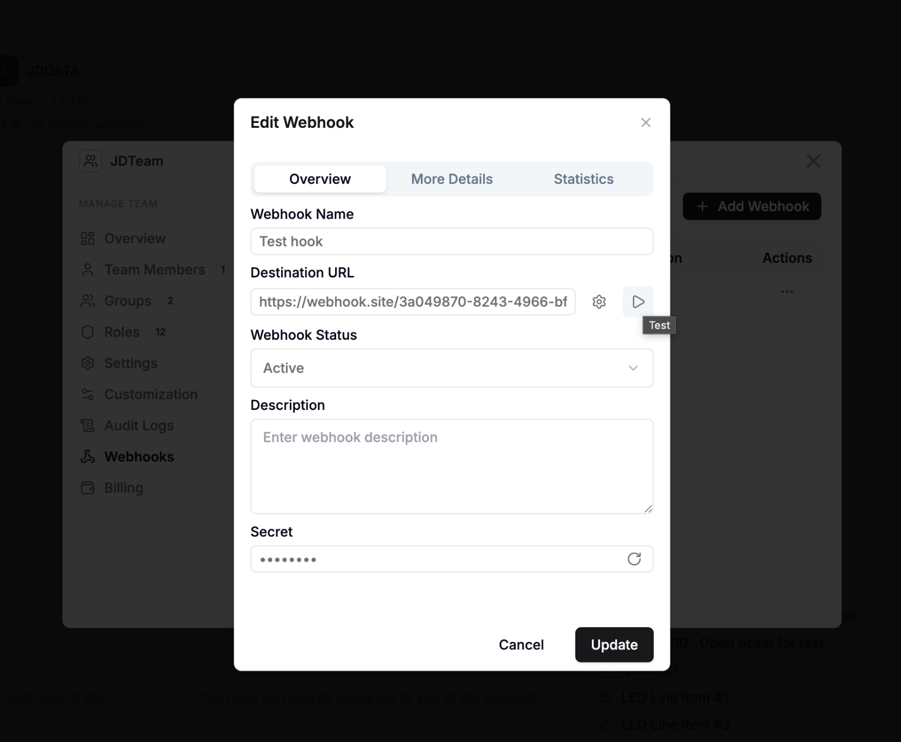
Task: Expand the Active status selector chevron
Action: (x=633, y=368)
